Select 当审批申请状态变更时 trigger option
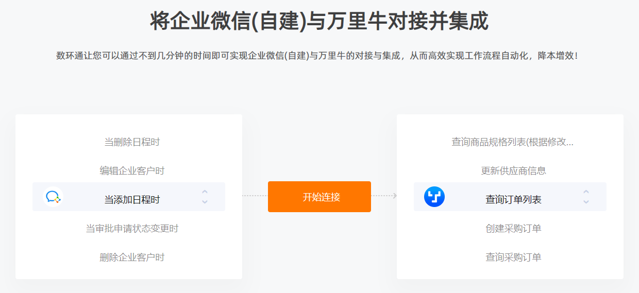This screenshot has height=293, width=639. [132, 229]
